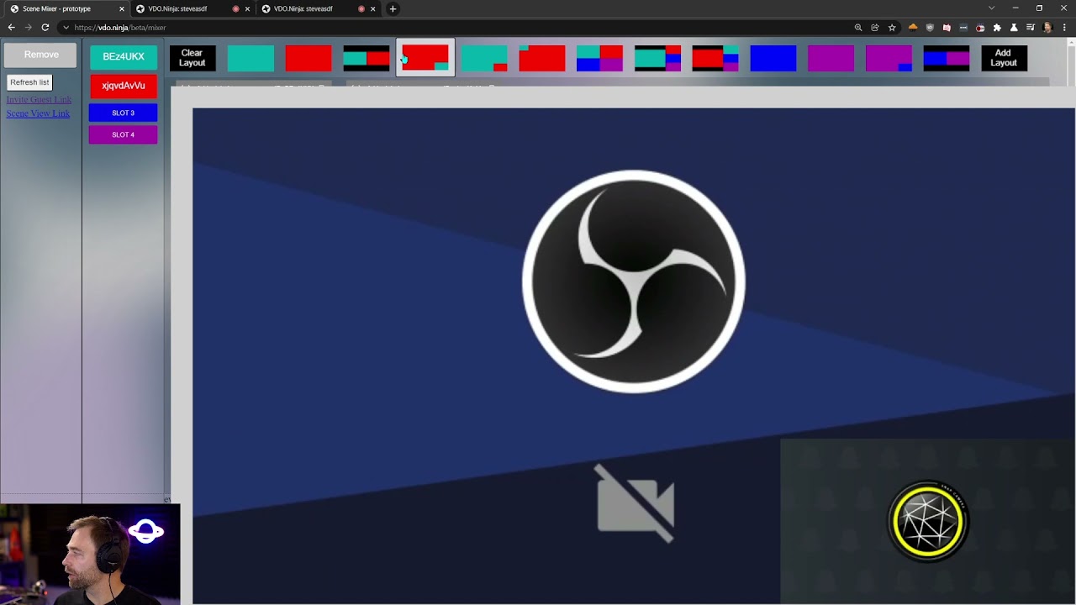1076x605 pixels.
Task: Open the Chrome profile avatar
Action: pos(1047,28)
